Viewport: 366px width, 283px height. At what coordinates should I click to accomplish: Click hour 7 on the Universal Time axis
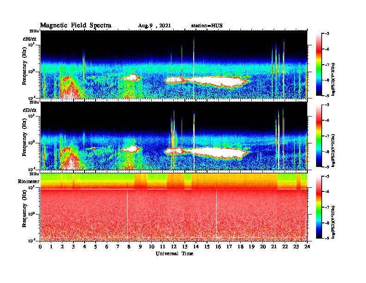click(118, 246)
